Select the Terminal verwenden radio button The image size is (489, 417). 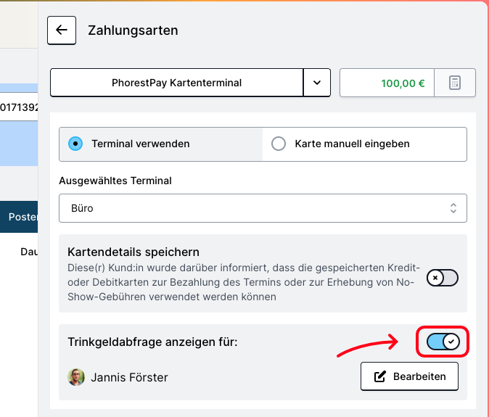point(75,144)
